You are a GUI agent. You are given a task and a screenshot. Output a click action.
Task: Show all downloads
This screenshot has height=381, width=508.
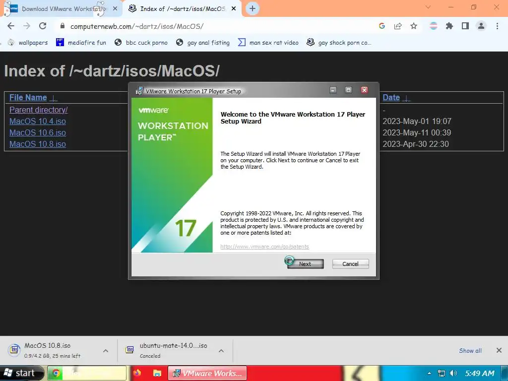(470, 351)
